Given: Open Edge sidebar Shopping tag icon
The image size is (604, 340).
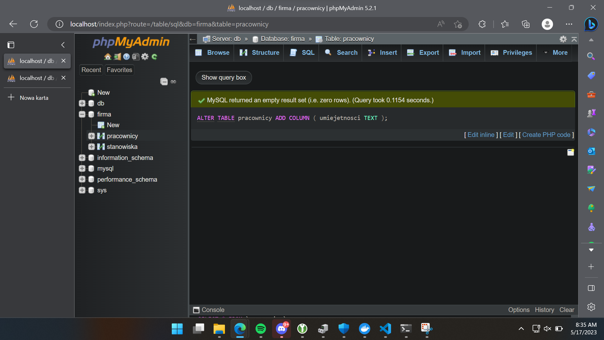Looking at the screenshot, I should tap(591, 76).
